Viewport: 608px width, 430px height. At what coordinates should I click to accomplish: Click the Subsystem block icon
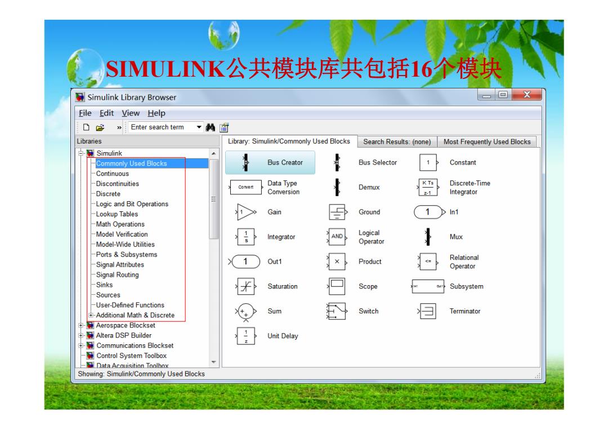coord(428,286)
